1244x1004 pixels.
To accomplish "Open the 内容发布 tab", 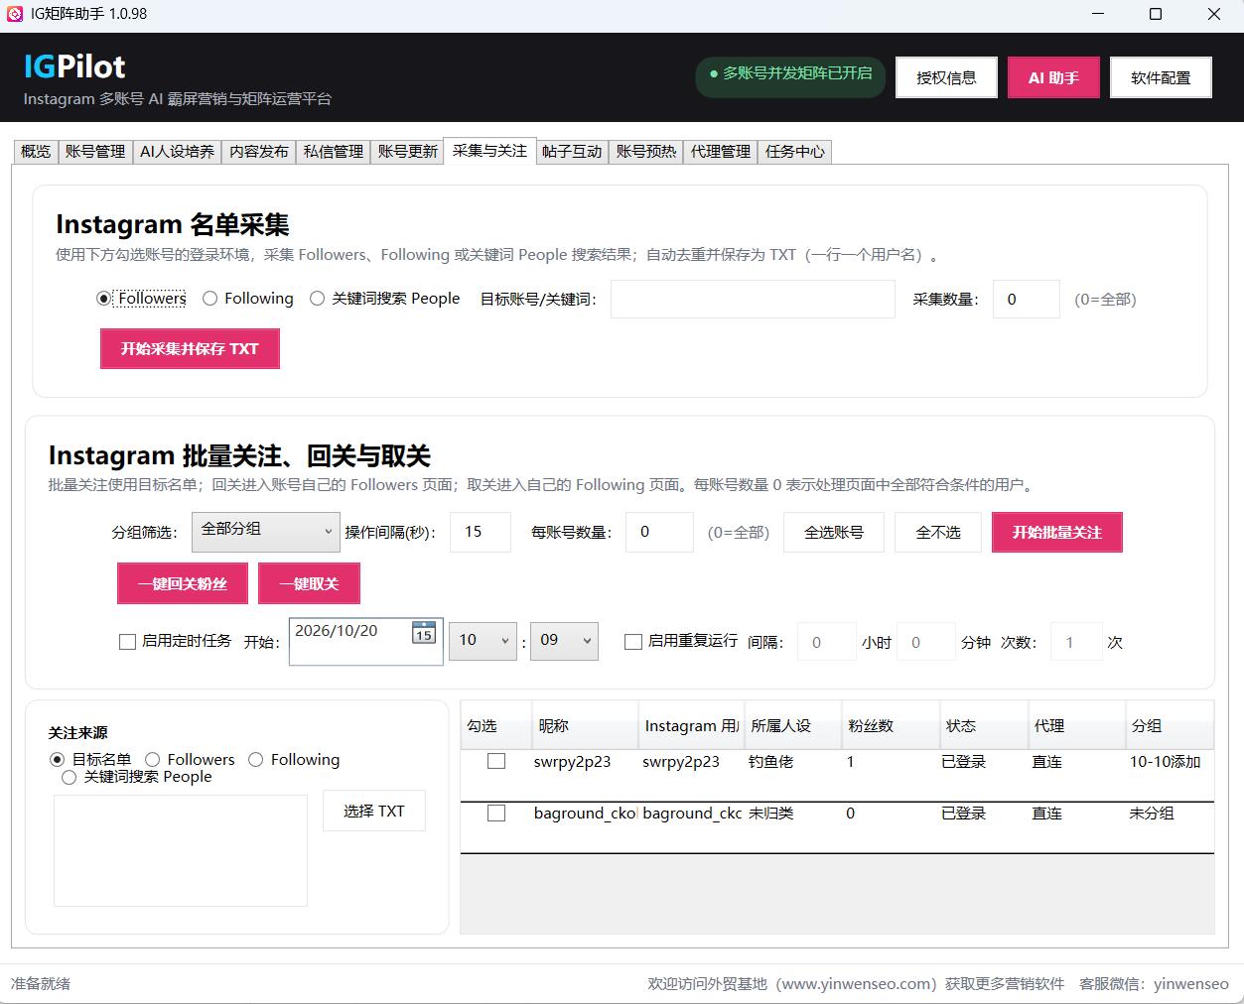I will coord(259,152).
